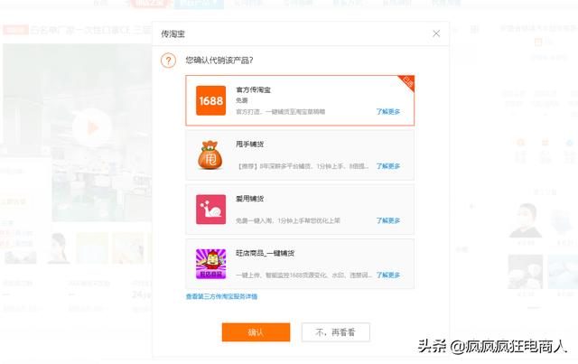578x364 pixels.
Task: Click the 不,再看看 button
Action: pyautogui.click(x=335, y=332)
